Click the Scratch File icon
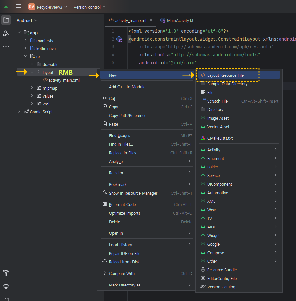This screenshot has width=296, height=301. point(203,101)
